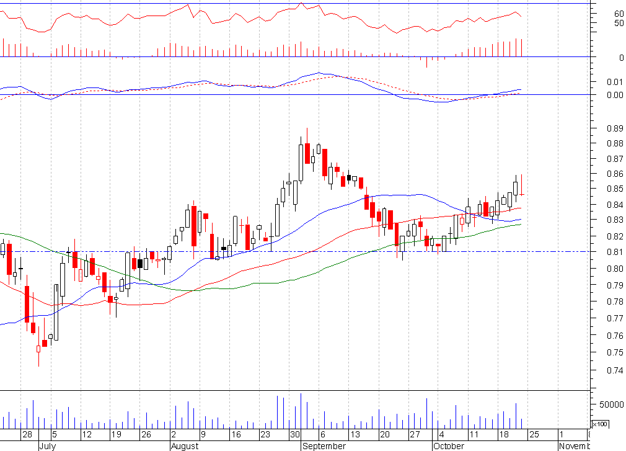Click the date label 20 on the time axis

(x=385, y=435)
